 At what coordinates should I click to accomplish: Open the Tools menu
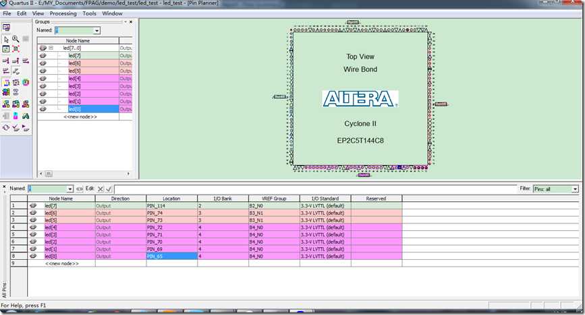pos(89,13)
